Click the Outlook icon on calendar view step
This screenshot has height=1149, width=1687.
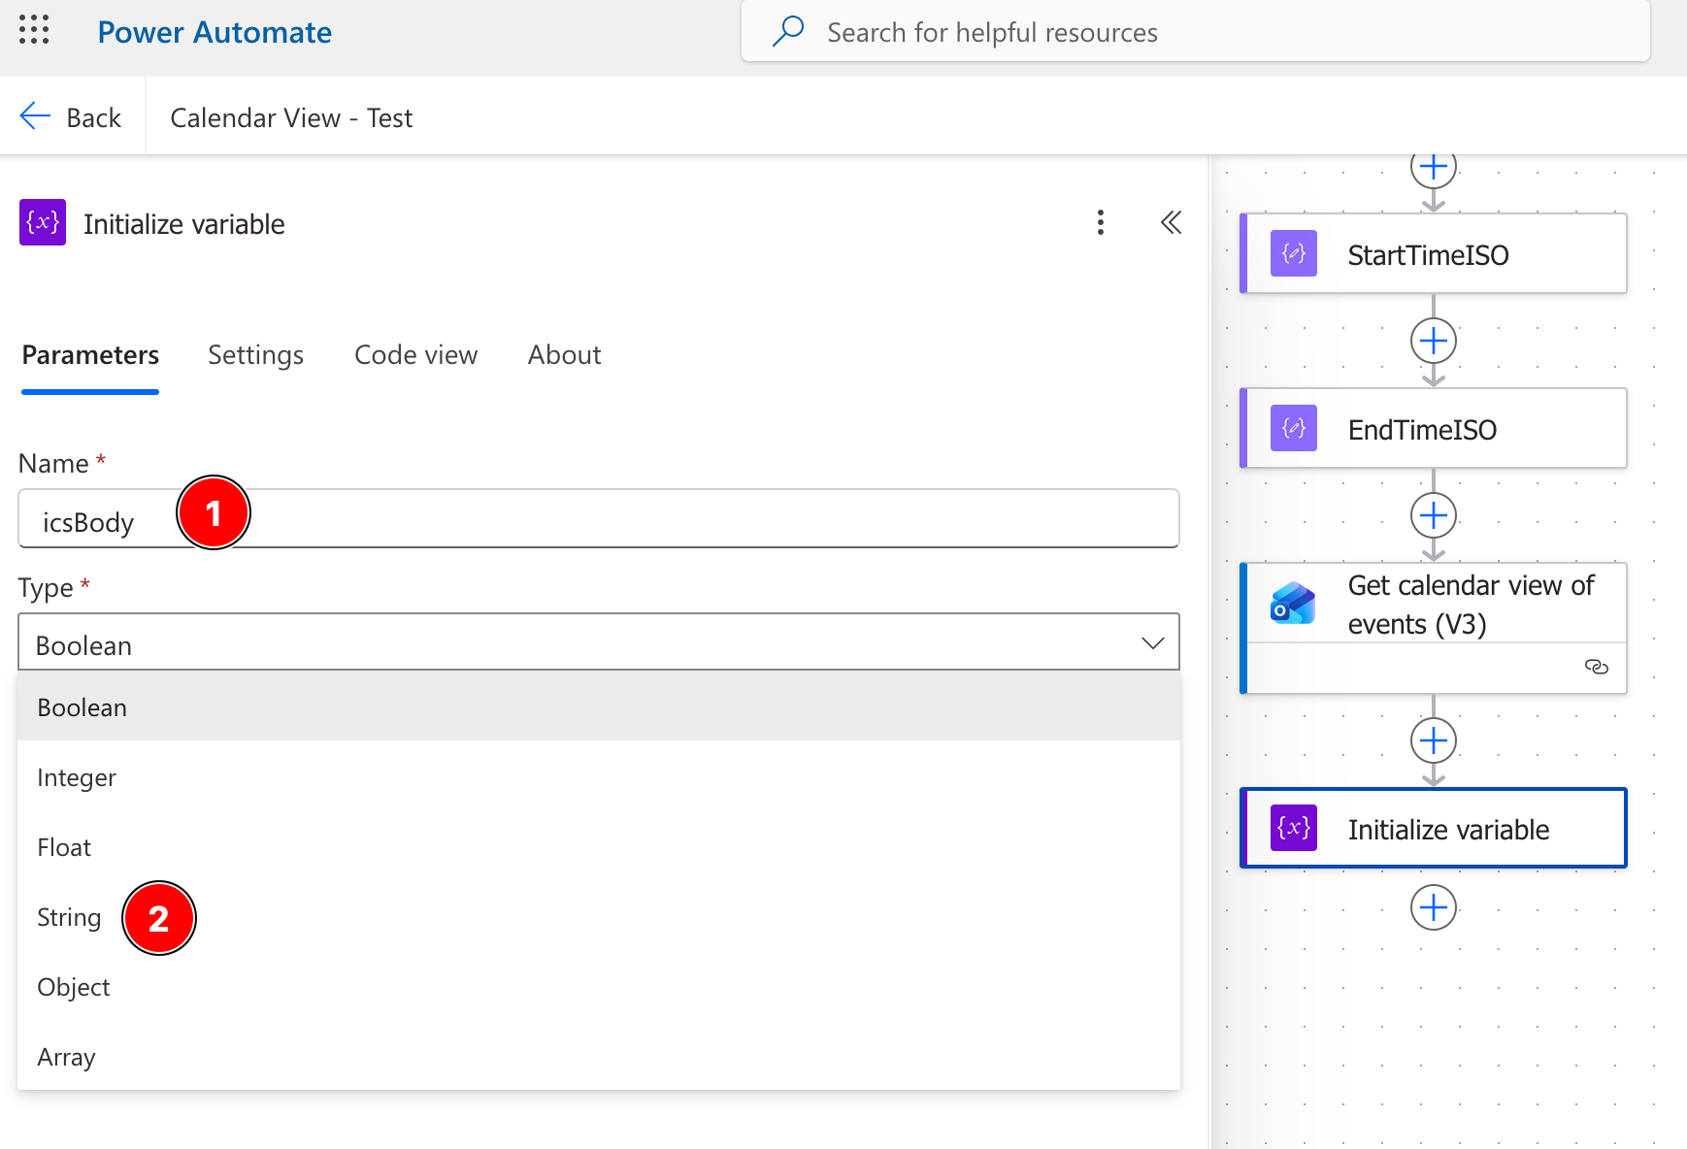(1293, 604)
